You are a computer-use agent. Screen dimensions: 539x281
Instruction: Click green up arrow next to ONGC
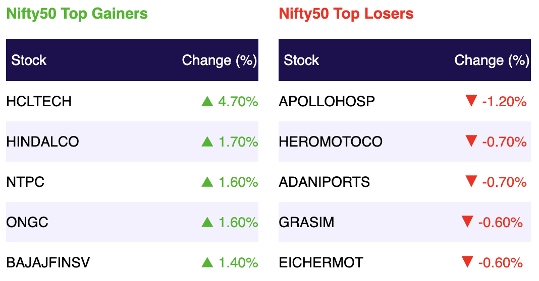pos(207,222)
